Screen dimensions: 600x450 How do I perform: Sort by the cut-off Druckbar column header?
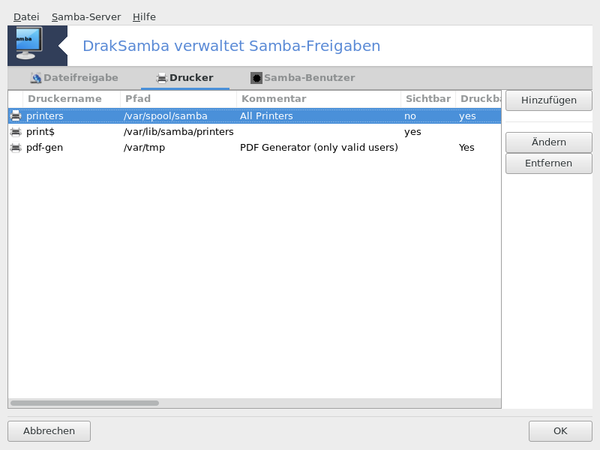point(478,99)
